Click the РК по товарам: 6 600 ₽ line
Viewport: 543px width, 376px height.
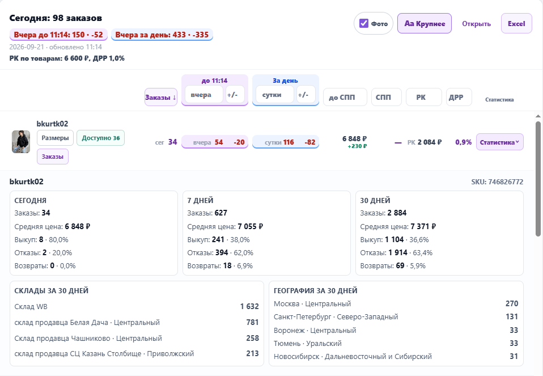67,58
